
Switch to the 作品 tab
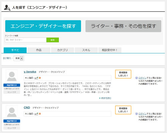coord(39,50)
